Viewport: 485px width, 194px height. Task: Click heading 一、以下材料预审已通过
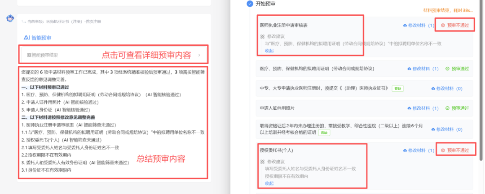[45, 87]
